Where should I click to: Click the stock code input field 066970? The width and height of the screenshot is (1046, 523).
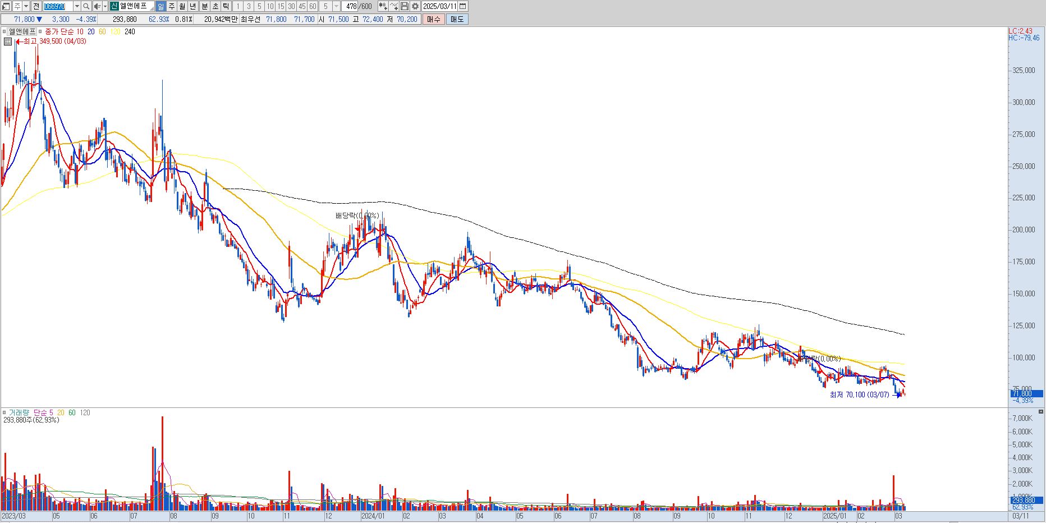[x=58, y=6]
